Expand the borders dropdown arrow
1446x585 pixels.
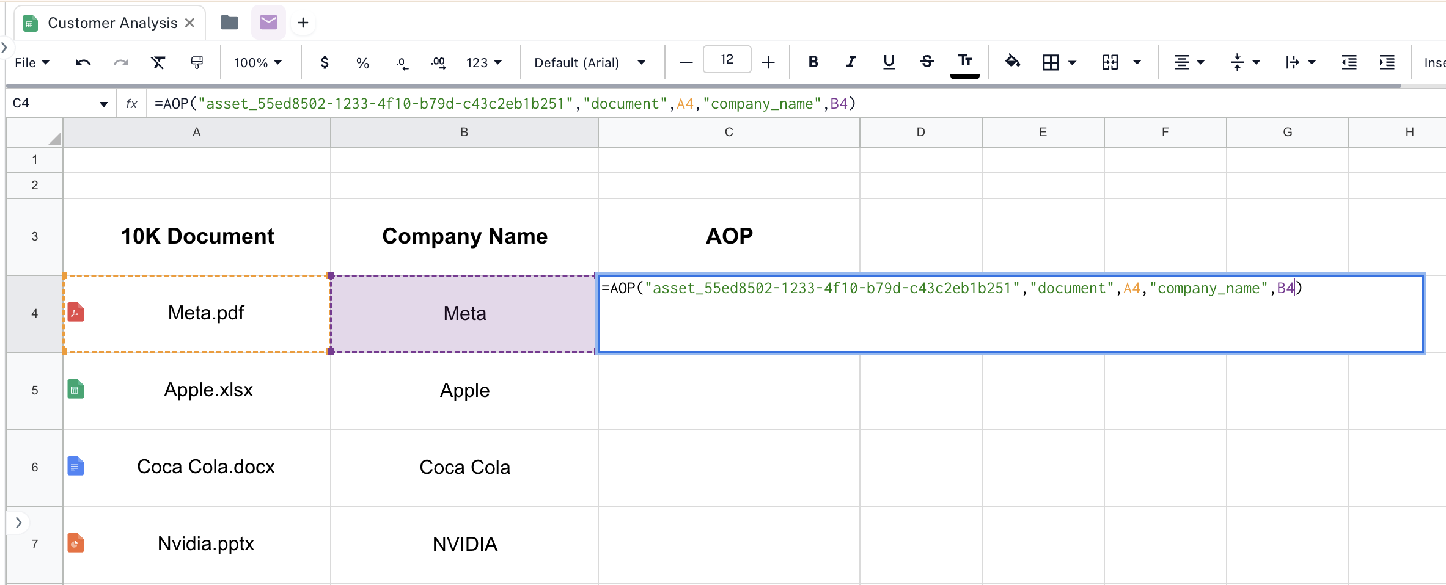pyautogui.click(x=1072, y=62)
